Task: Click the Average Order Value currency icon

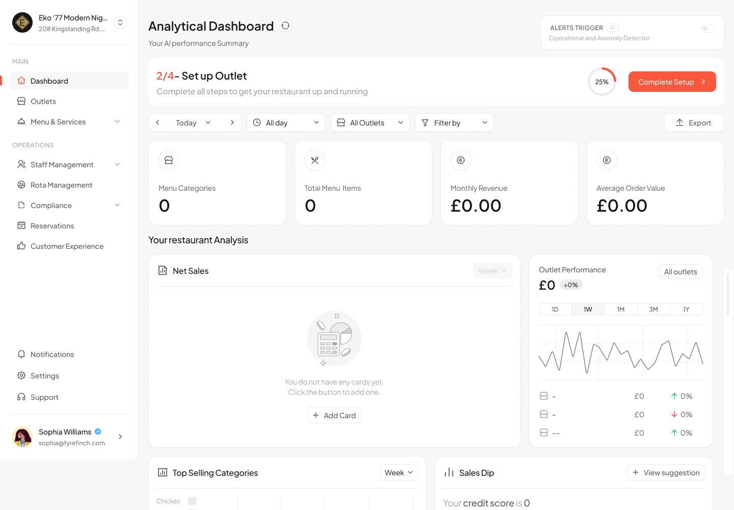Action: (x=607, y=160)
